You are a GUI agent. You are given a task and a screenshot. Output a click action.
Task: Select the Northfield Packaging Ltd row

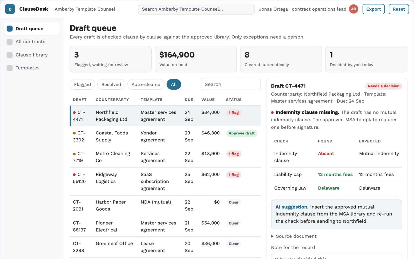click(x=165, y=116)
